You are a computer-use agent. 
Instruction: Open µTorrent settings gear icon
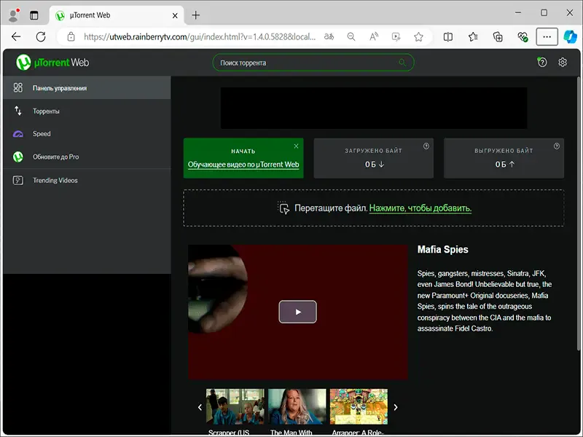pyautogui.click(x=563, y=62)
